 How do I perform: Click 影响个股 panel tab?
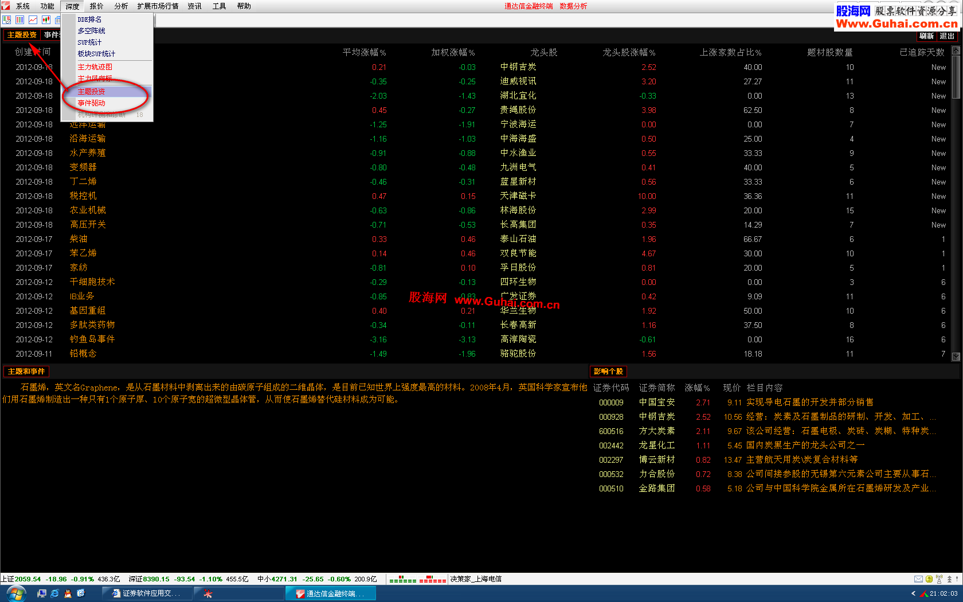point(608,372)
